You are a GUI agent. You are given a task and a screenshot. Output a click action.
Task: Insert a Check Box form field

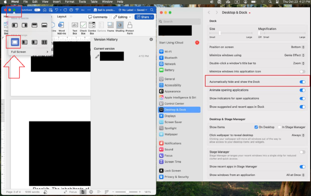tap(83, 28)
